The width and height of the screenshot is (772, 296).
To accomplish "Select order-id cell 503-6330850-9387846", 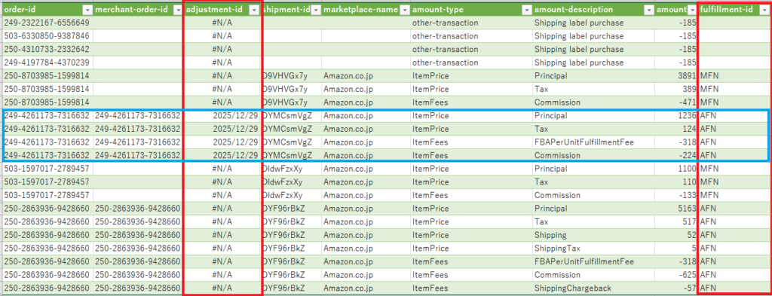I will coord(47,36).
